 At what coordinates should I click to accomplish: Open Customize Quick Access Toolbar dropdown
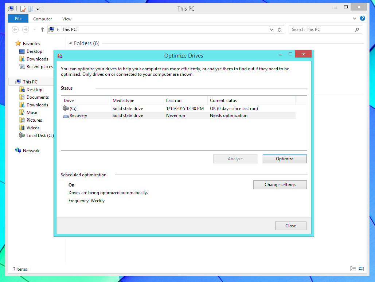click(38, 8)
